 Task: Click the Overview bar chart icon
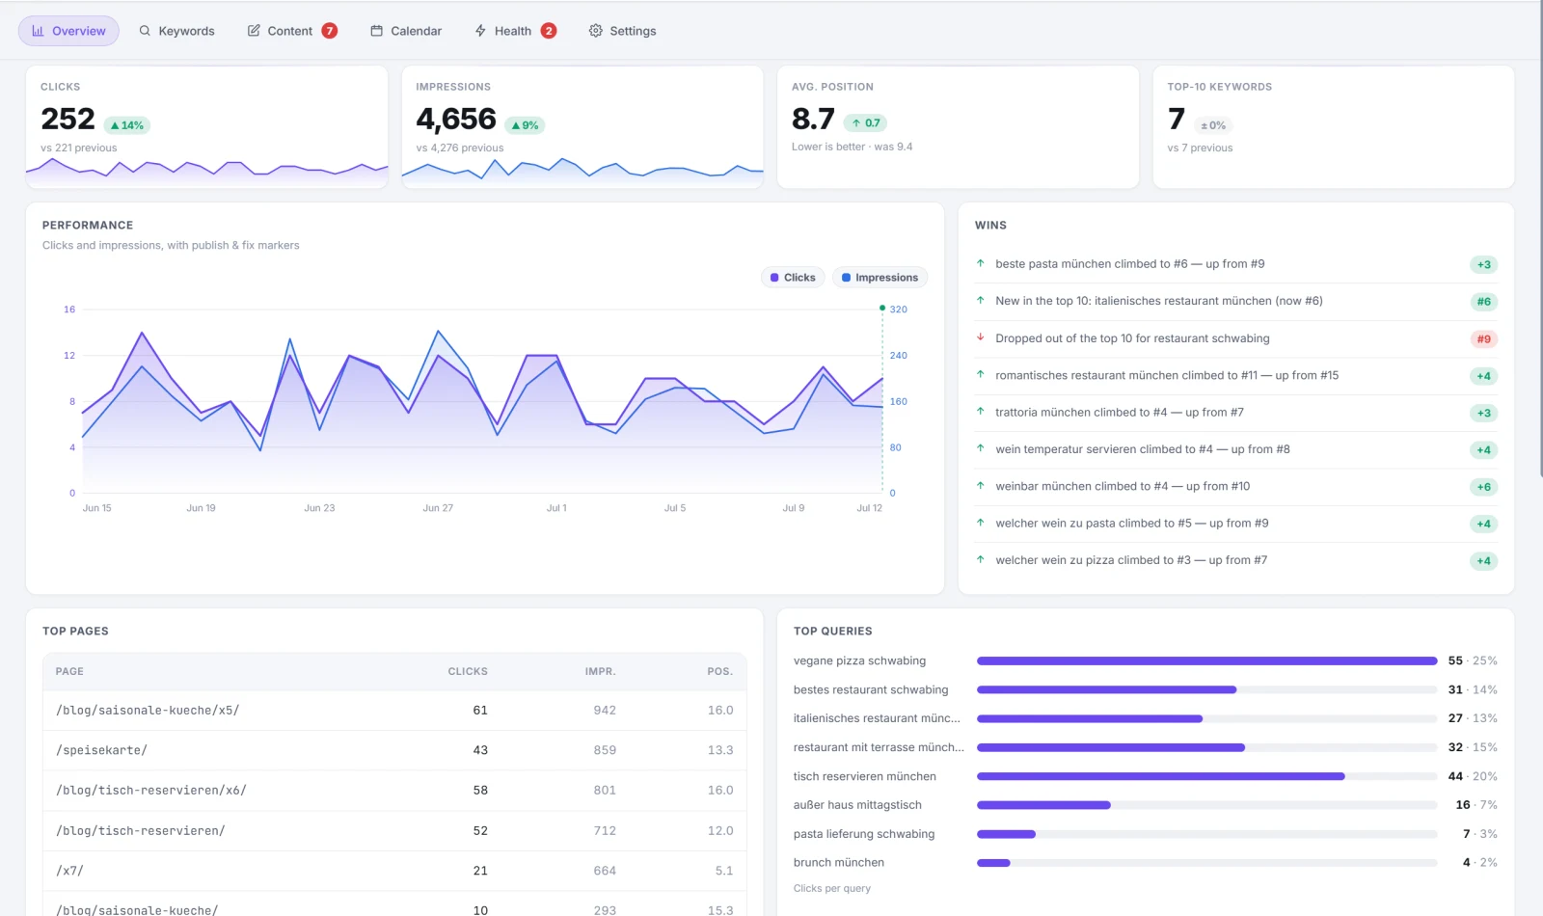[38, 31]
